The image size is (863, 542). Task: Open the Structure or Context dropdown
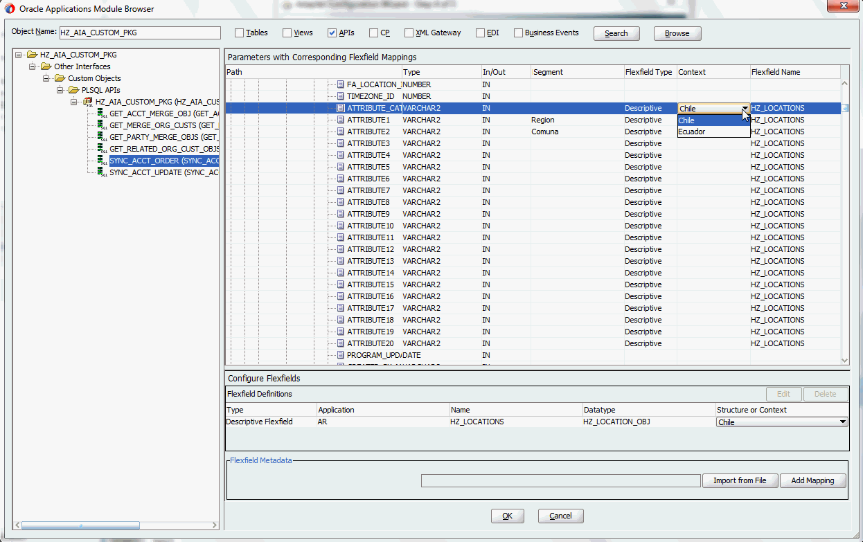[x=782, y=422]
